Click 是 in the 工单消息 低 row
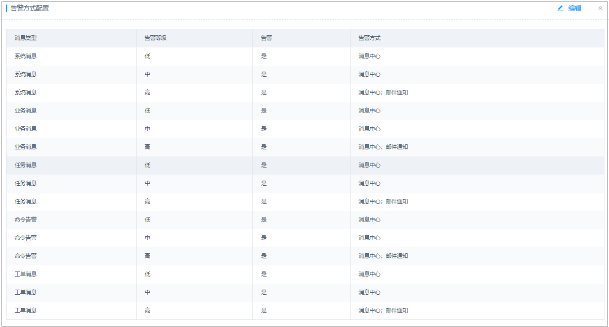609x327 pixels. (x=264, y=274)
